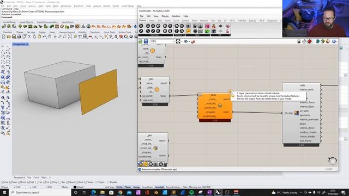Screen dimensions: 349x196
Task: Toggle the Gumball button in Rhino status bar
Action: (159, 187)
